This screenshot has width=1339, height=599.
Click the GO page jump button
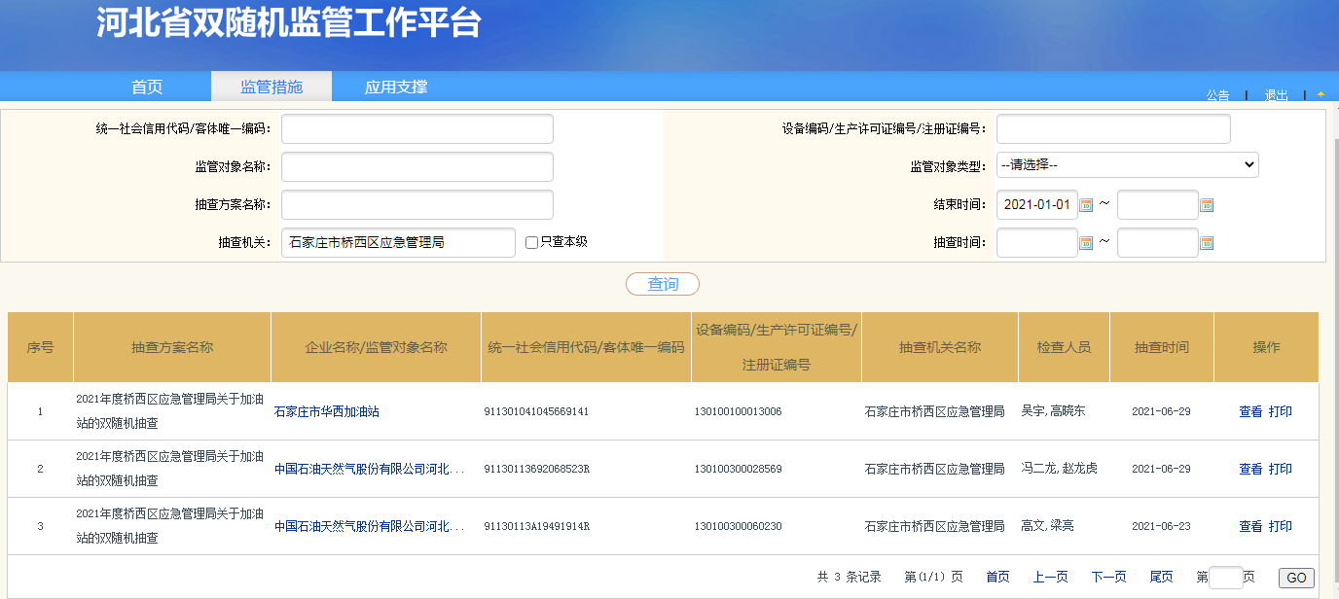pyautogui.click(x=1296, y=578)
